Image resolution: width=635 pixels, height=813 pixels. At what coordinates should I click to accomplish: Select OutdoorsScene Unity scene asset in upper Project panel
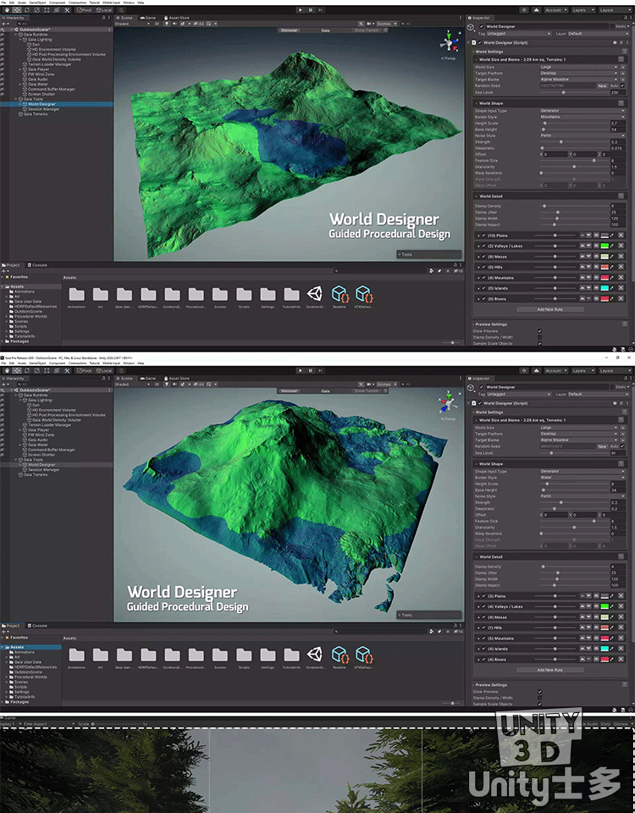(315, 297)
